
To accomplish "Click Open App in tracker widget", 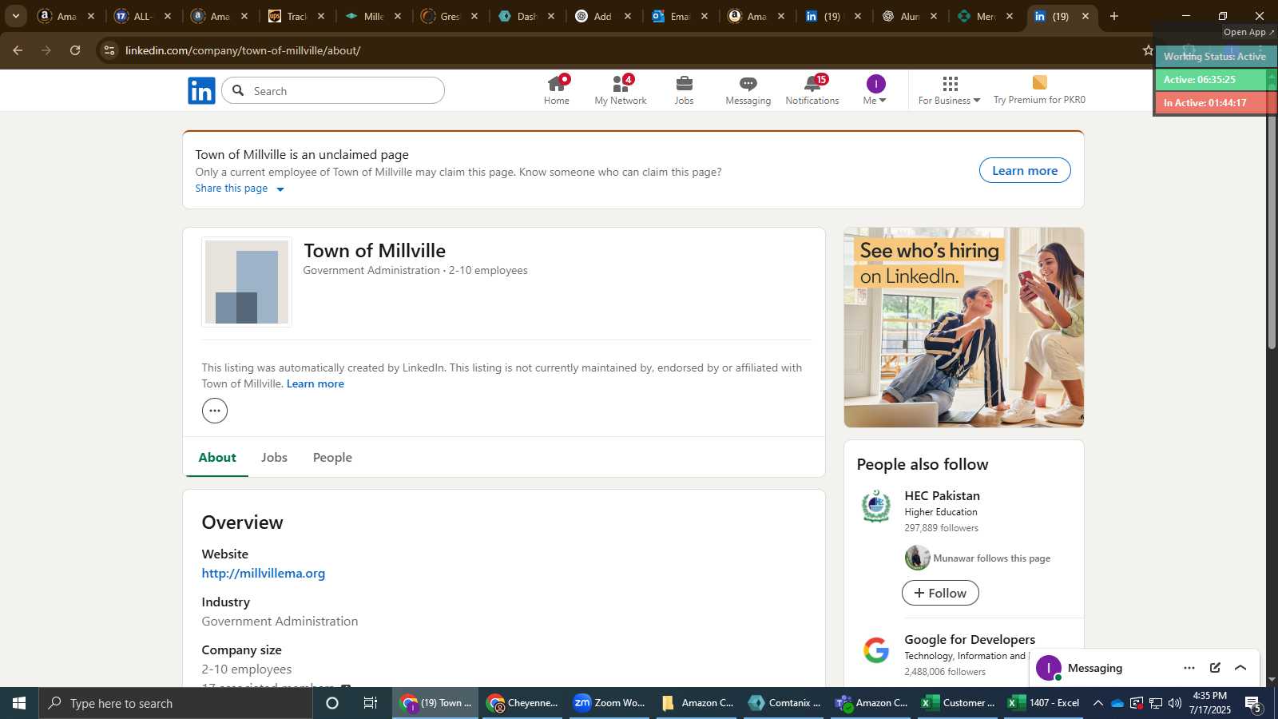I will pos(1248,32).
